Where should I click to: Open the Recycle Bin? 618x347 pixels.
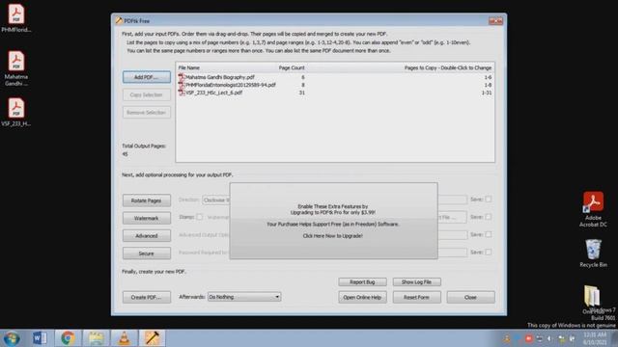pos(593,253)
